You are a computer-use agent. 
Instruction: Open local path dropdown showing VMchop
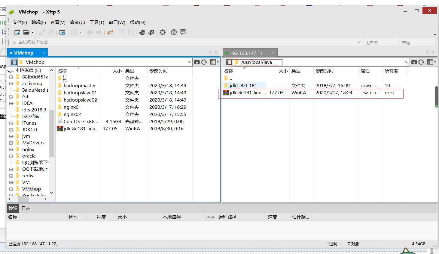189,62
